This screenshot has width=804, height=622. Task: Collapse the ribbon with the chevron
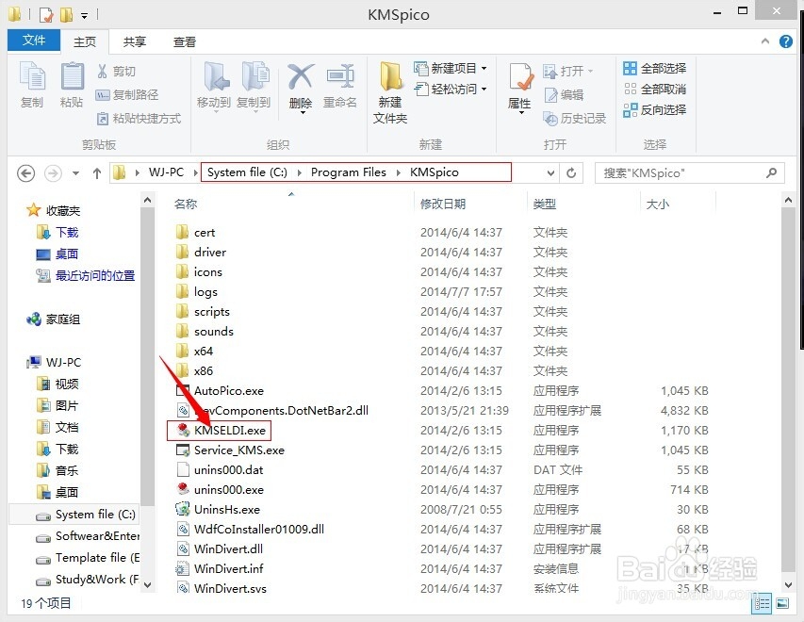pyautogui.click(x=765, y=41)
